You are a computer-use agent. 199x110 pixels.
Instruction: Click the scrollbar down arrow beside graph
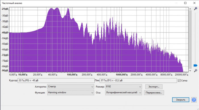[x=190, y=71]
